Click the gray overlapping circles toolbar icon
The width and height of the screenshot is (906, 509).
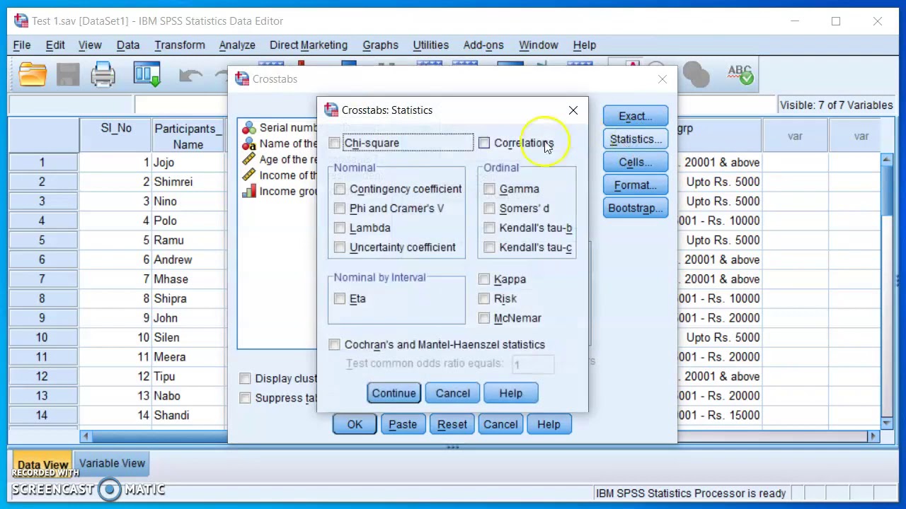pyautogui.click(x=696, y=74)
